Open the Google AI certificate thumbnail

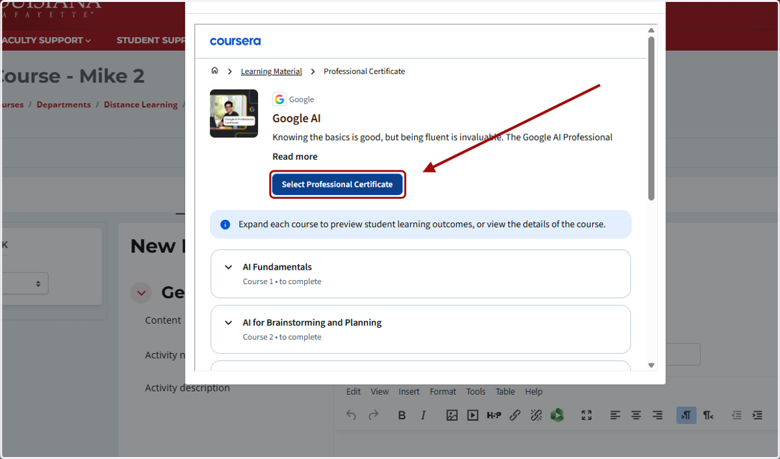tap(234, 113)
